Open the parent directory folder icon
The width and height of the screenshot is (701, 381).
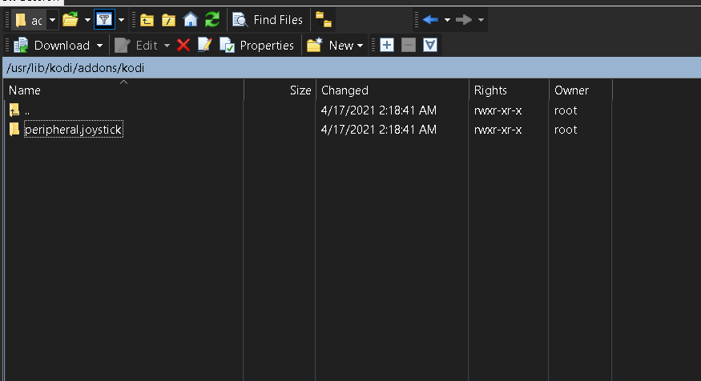147,20
